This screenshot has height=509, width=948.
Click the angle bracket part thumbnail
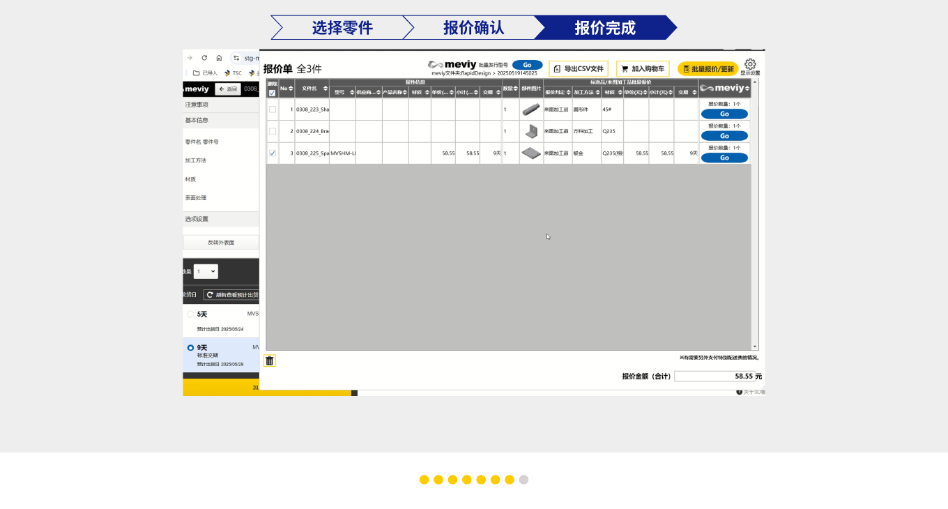[x=531, y=131]
